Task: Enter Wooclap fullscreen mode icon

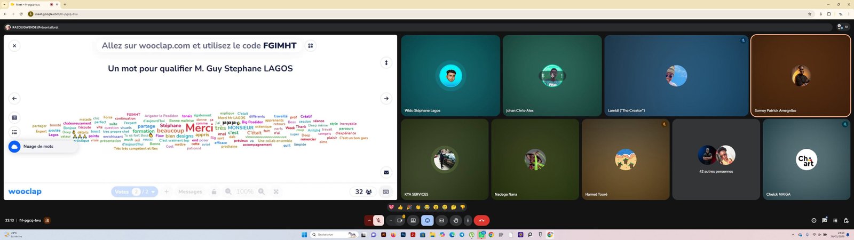Action: (x=276, y=191)
